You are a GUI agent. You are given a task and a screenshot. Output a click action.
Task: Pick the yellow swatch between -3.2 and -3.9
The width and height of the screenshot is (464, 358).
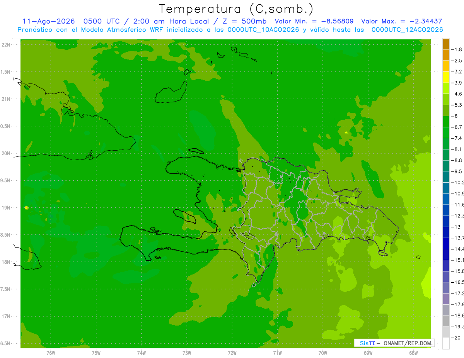point(446,77)
